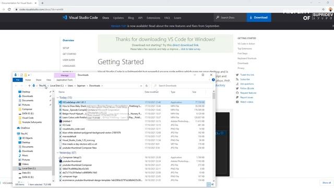
Task: Click the up arrow in File Explorer
Action: (x=29, y=86)
